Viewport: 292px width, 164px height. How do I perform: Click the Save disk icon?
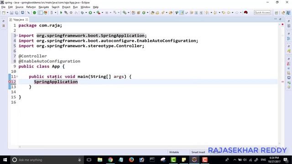11,13
